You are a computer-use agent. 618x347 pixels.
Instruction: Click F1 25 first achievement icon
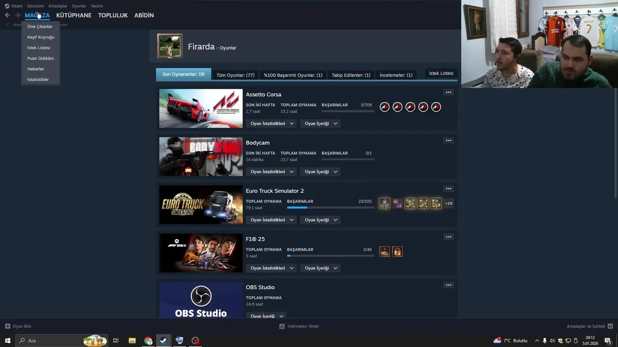[x=384, y=252]
